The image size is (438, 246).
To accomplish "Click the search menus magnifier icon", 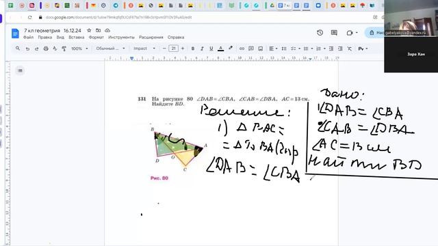I will (x=18, y=49).
